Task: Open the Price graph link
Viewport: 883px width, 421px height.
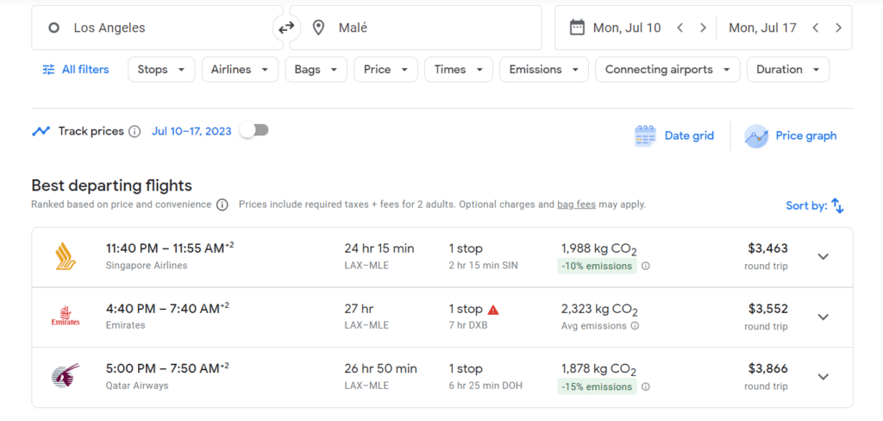Action: [806, 135]
